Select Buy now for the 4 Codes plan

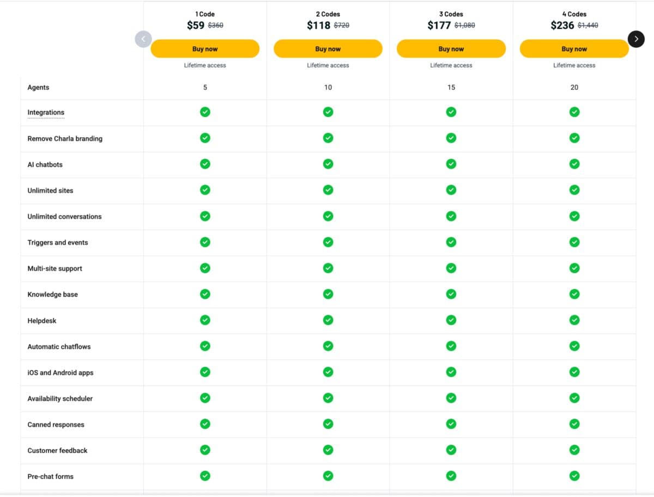coord(574,49)
